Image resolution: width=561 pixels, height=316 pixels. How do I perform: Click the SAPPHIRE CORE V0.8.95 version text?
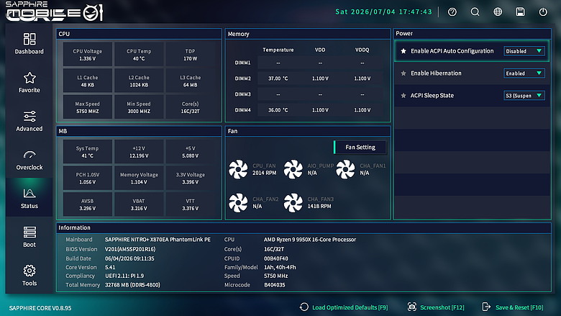pyautogui.click(x=40, y=308)
